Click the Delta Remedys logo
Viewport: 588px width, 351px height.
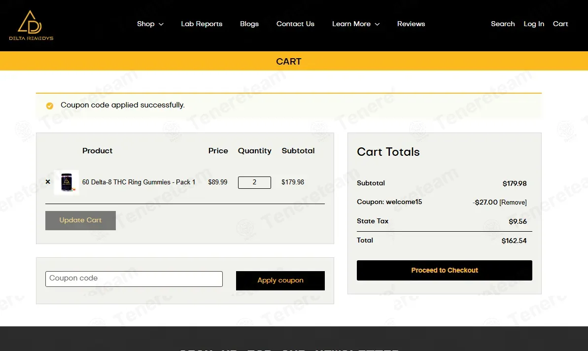tap(31, 25)
